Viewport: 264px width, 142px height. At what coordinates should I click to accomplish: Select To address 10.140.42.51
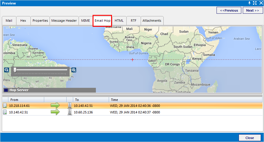click(83, 106)
